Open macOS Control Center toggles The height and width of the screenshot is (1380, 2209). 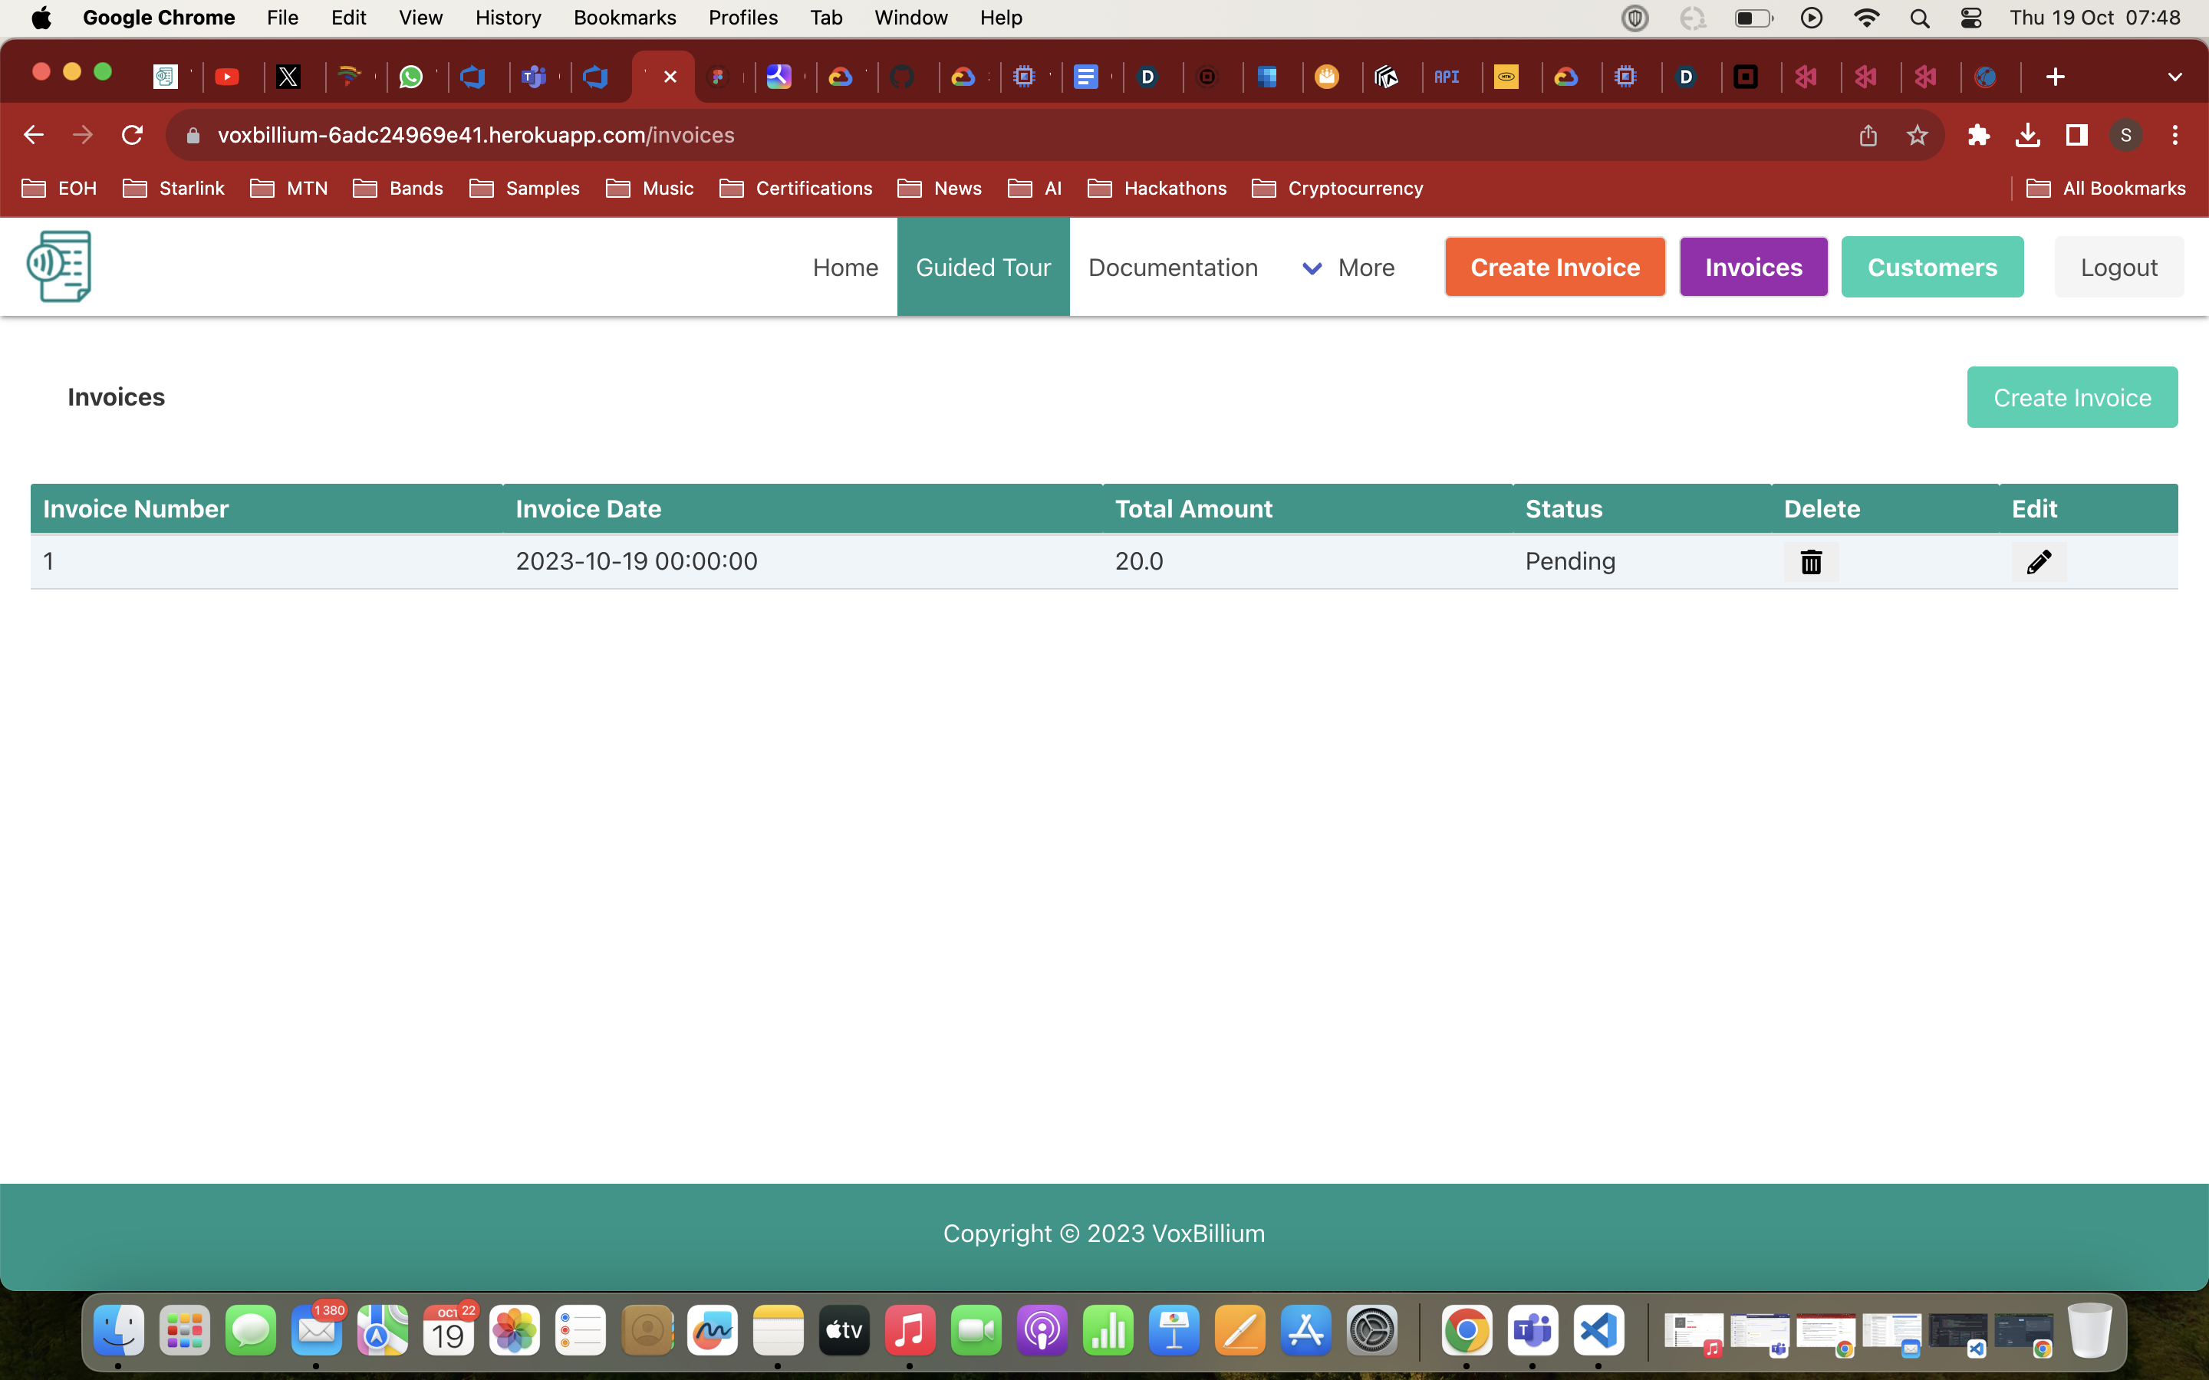pos(1970,18)
